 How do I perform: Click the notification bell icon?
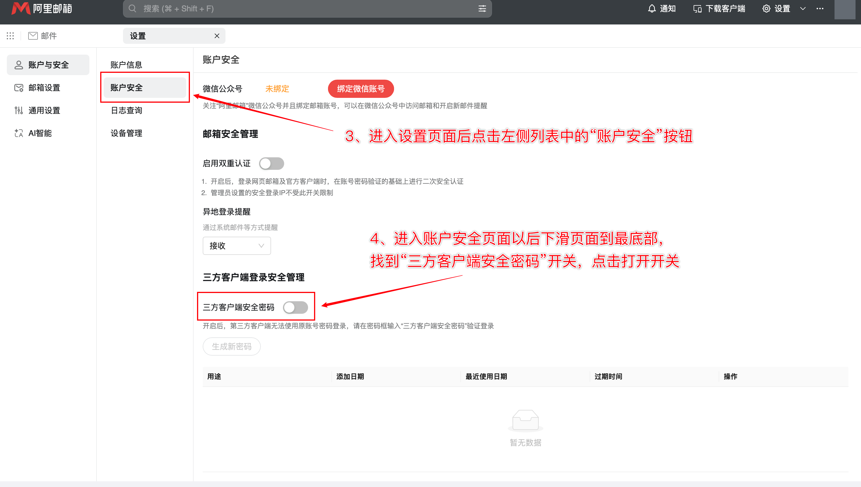pos(652,8)
